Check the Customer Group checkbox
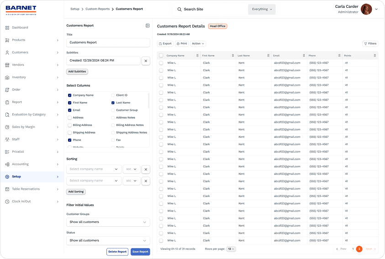The width and height of the screenshot is (385, 259). tap(113, 110)
